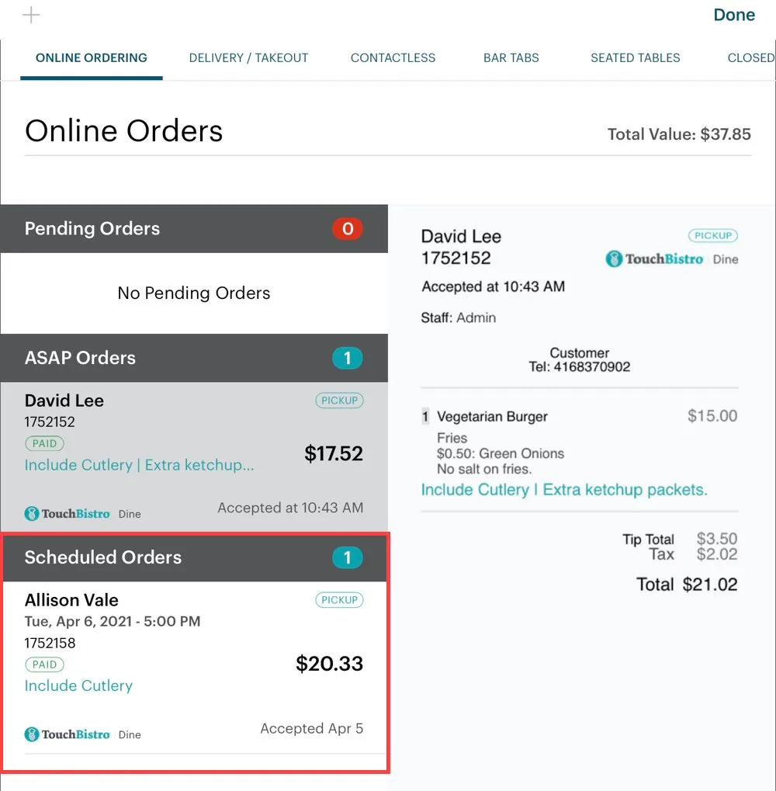This screenshot has height=791, width=776.
Task: Toggle the PAID status on David Lee's order
Action: (x=44, y=443)
